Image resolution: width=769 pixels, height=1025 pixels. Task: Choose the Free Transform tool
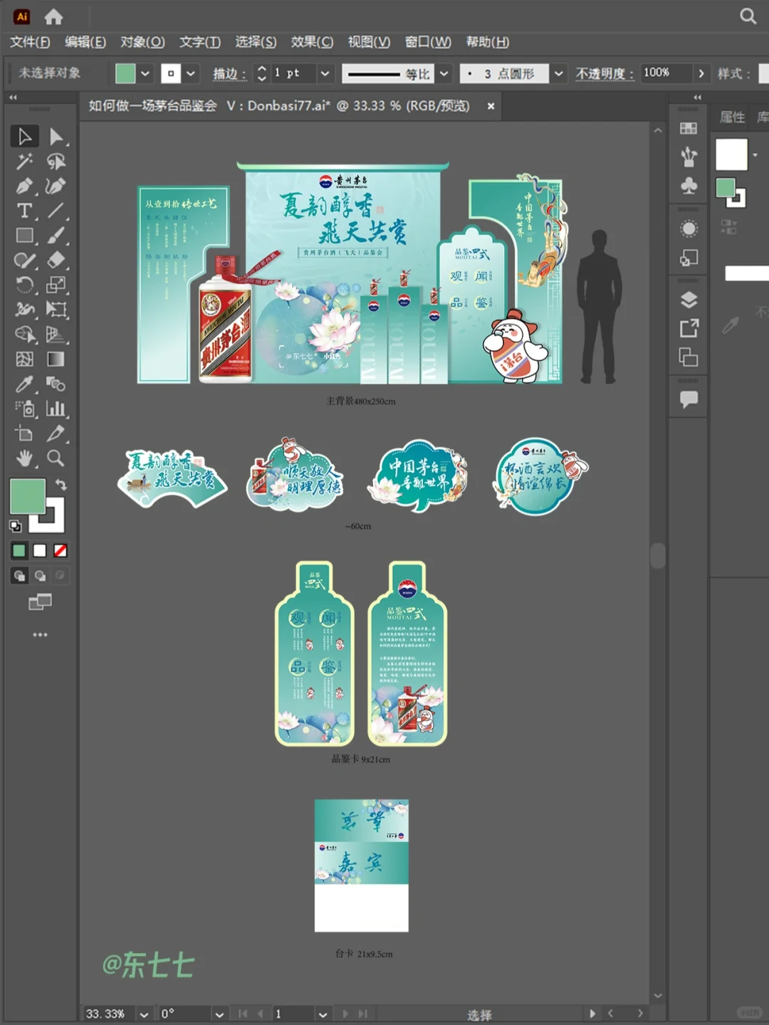(x=56, y=310)
